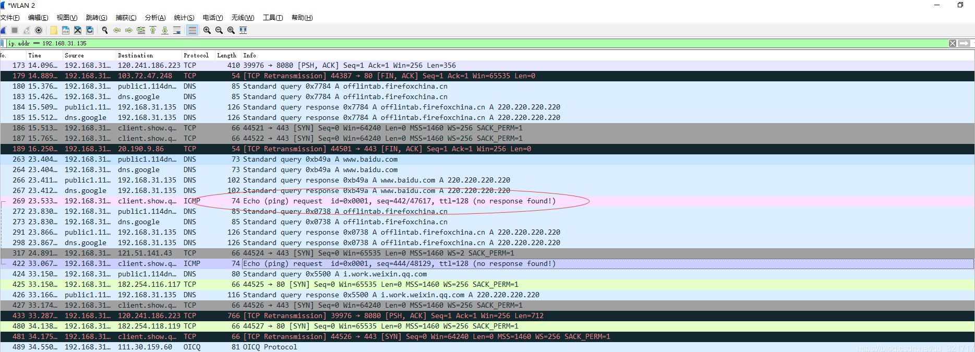
Task: Jump to the first packet
Action: (x=153, y=30)
